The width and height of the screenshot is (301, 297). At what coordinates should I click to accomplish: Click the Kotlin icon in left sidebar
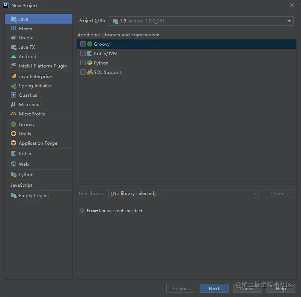14,153
